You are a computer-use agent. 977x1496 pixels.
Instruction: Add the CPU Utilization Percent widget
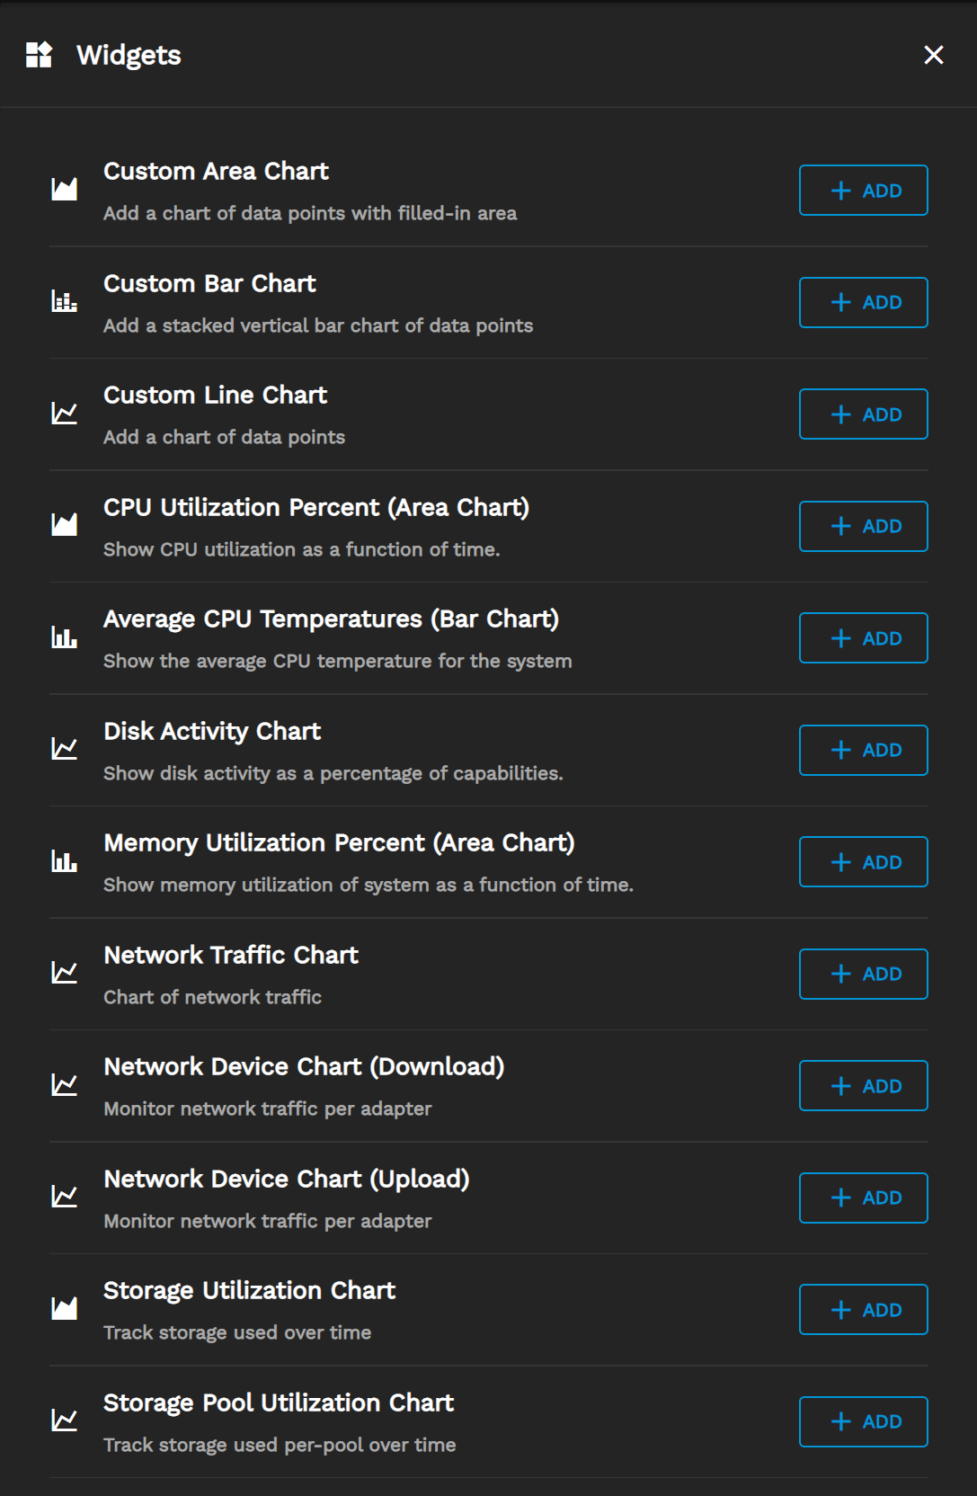click(863, 526)
